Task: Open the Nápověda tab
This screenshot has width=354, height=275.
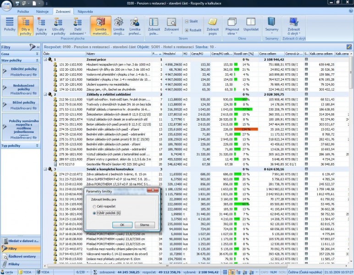Action: click(85, 11)
